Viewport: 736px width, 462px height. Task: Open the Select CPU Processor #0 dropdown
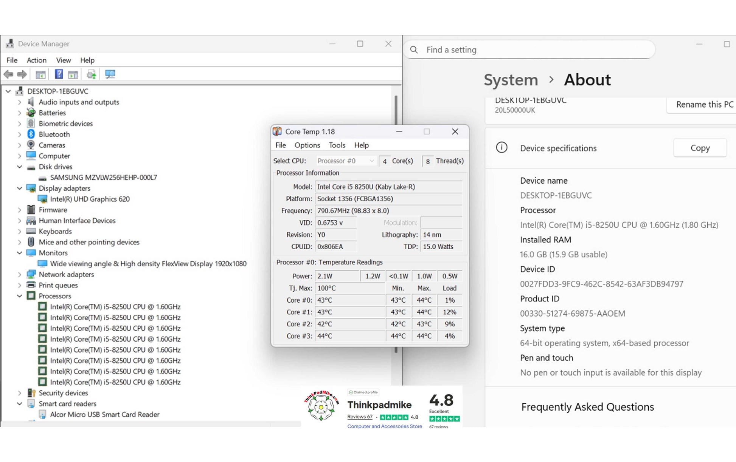pos(346,161)
